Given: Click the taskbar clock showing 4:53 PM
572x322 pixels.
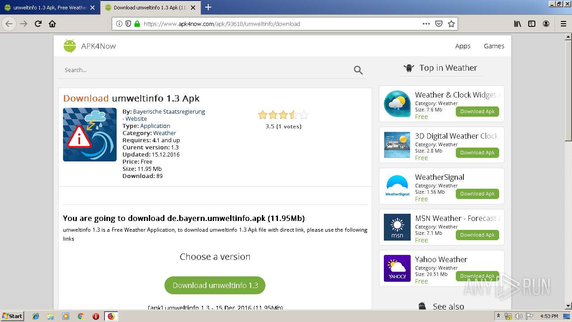Looking at the screenshot, I should (x=549, y=316).
